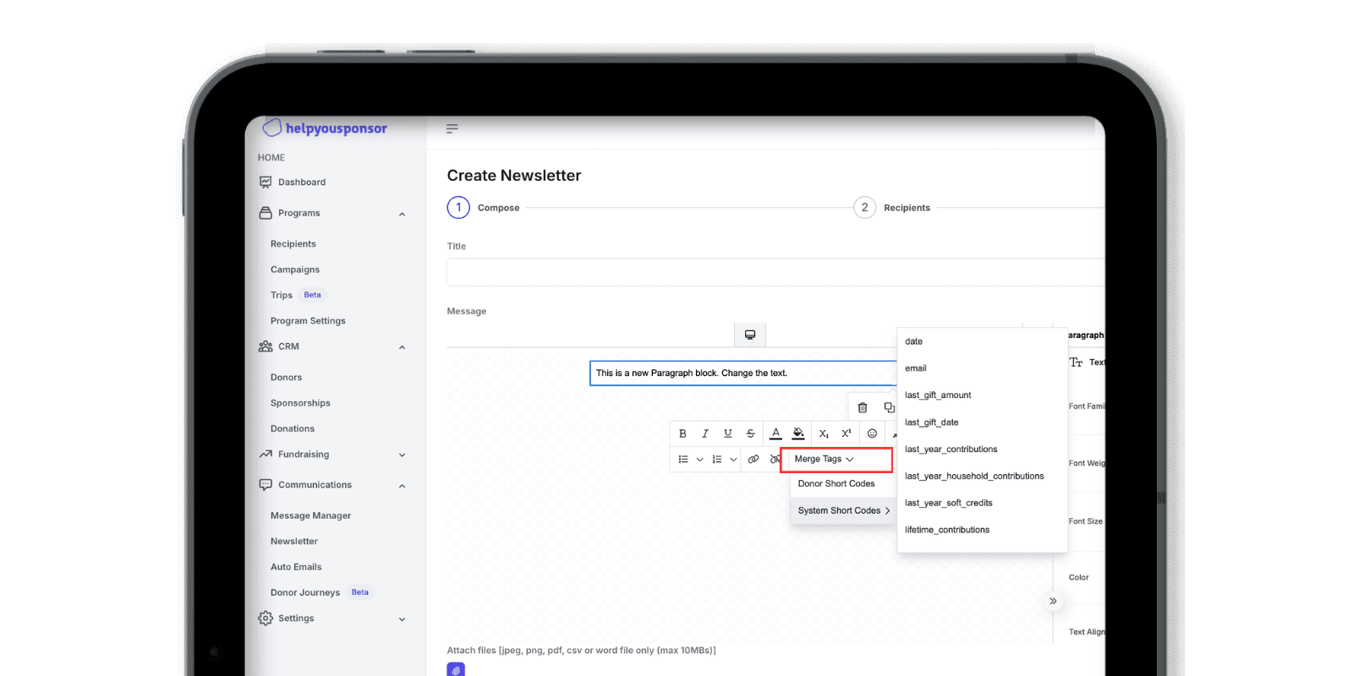Open Message Manager
The image size is (1353, 676).
tap(310, 515)
